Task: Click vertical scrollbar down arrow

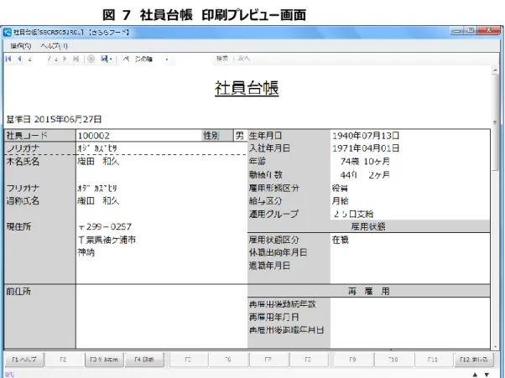Action: tap(495, 347)
